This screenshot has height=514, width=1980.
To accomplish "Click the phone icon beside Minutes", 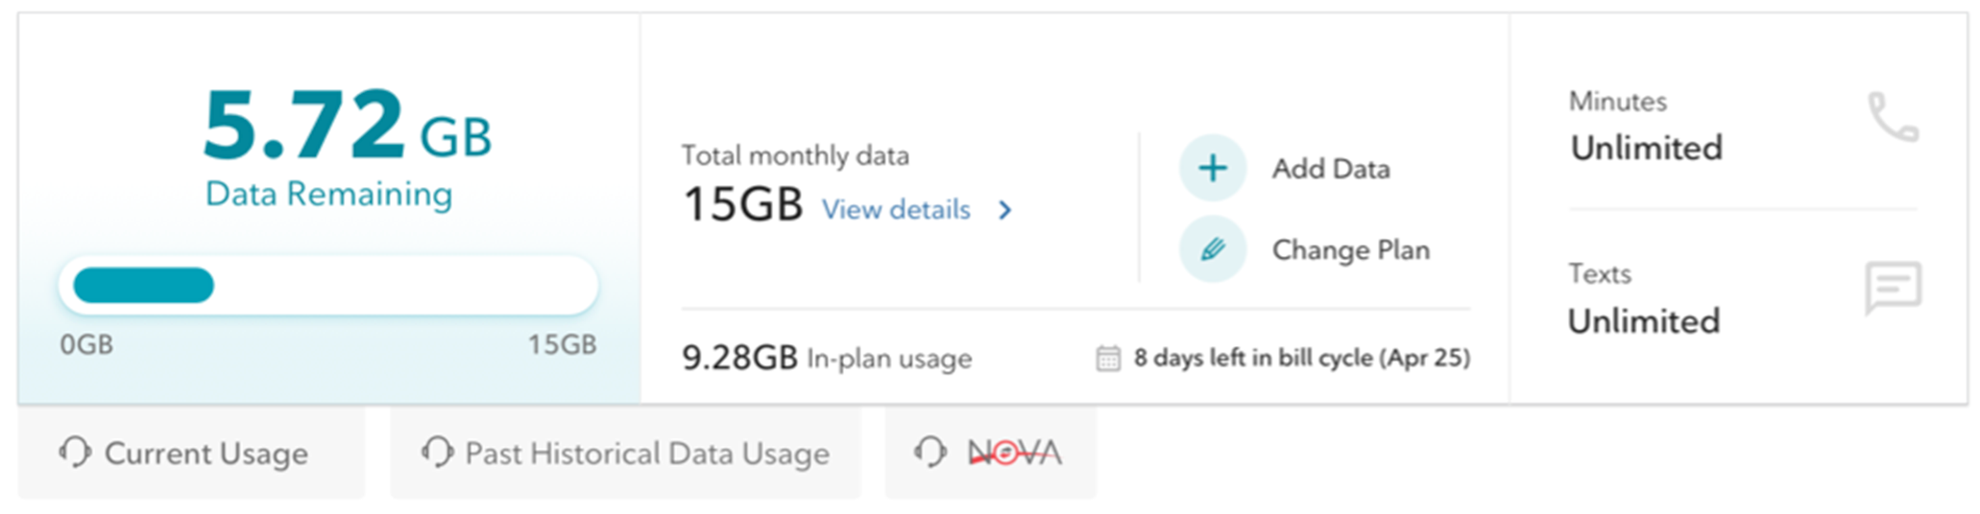I will click(1893, 118).
